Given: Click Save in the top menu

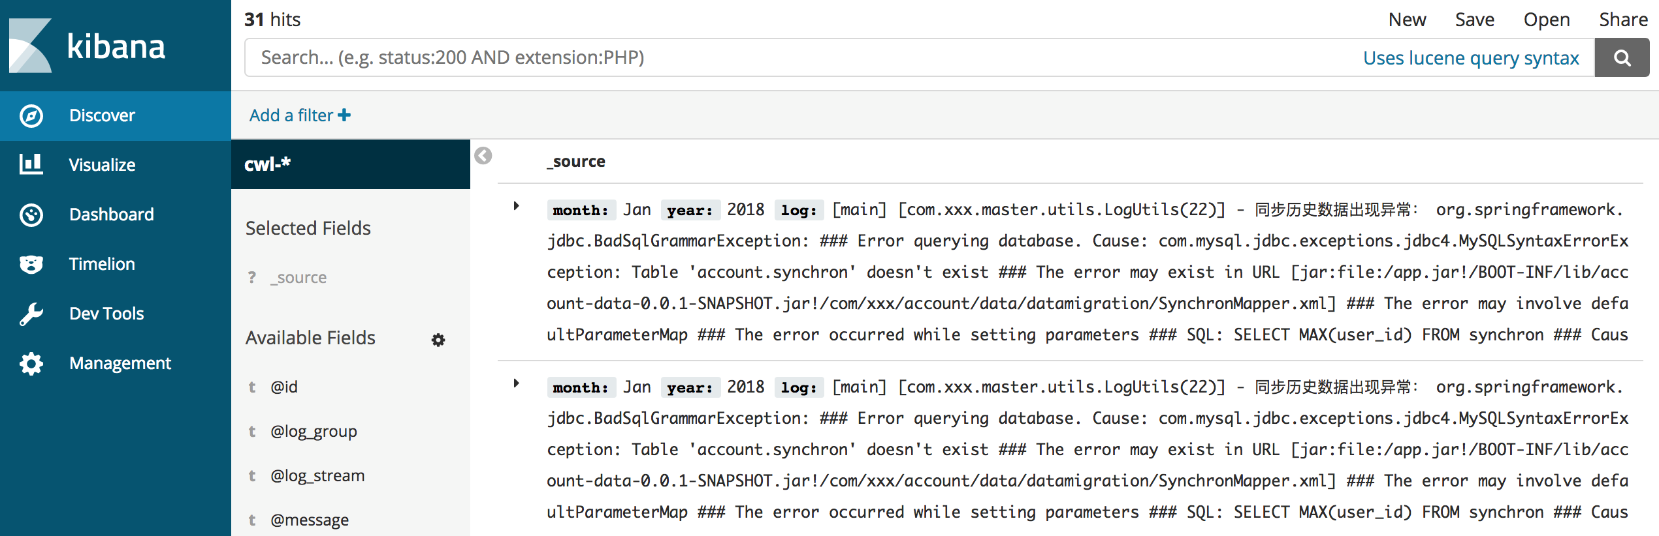Looking at the screenshot, I should click(x=1475, y=20).
